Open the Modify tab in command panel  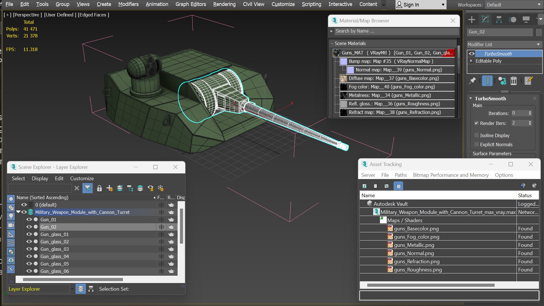point(485,20)
